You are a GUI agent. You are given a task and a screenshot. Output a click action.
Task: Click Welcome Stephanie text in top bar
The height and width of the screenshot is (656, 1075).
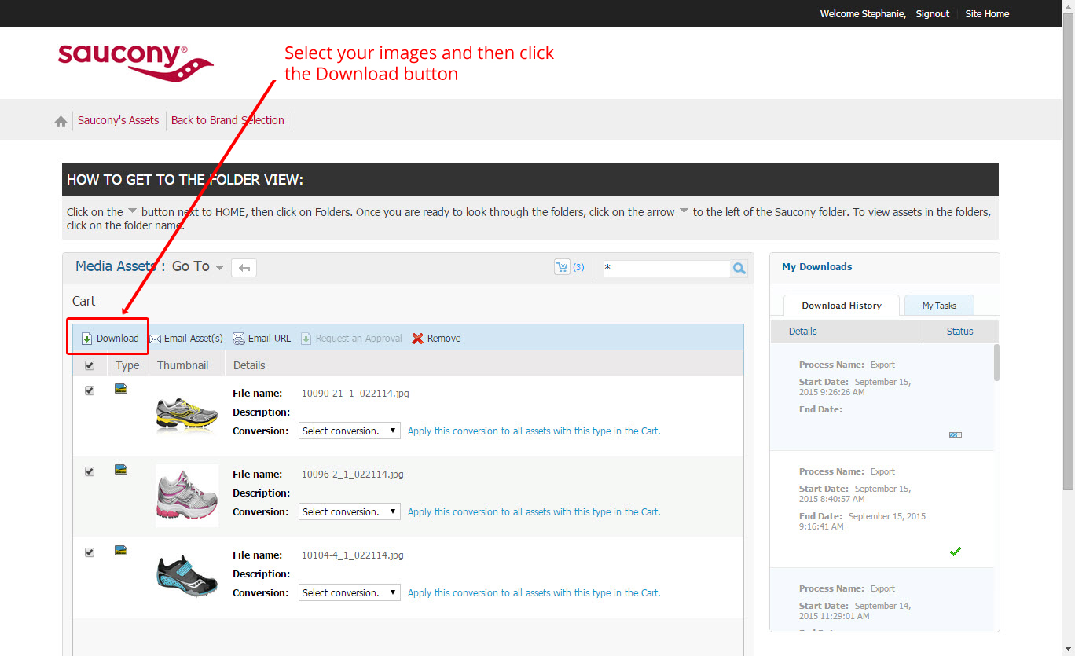coord(863,13)
